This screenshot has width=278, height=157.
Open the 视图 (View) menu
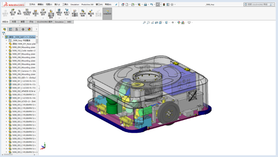[49, 4]
